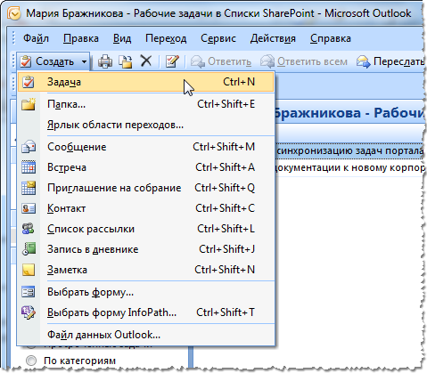Open the Сервис menu
Screen dimensions: 427x373
coord(218,38)
